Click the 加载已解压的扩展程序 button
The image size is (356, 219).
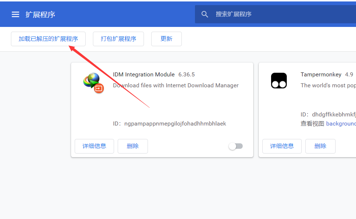pyautogui.click(x=48, y=39)
